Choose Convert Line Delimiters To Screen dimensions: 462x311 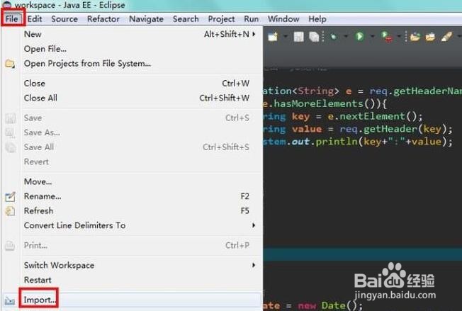pyautogui.click(x=132, y=225)
